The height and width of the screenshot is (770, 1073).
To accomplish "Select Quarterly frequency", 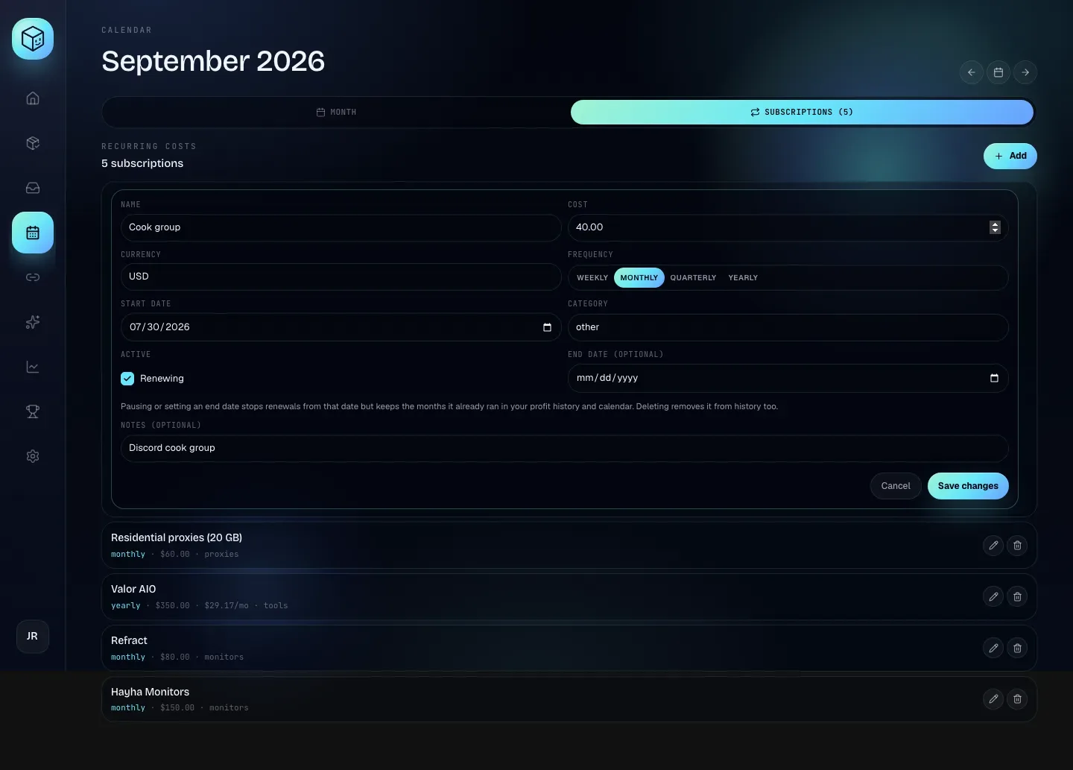I will pyautogui.click(x=693, y=278).
